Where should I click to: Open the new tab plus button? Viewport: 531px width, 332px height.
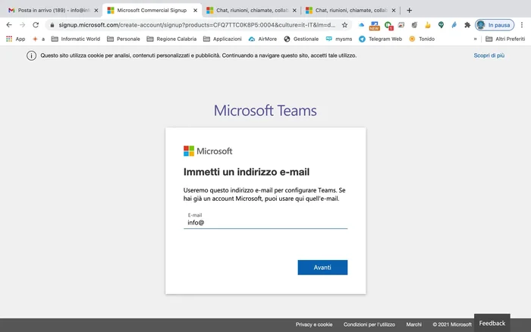tap(410, 11)
